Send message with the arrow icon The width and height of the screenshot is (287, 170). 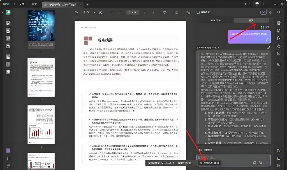(x=267, y=162)
